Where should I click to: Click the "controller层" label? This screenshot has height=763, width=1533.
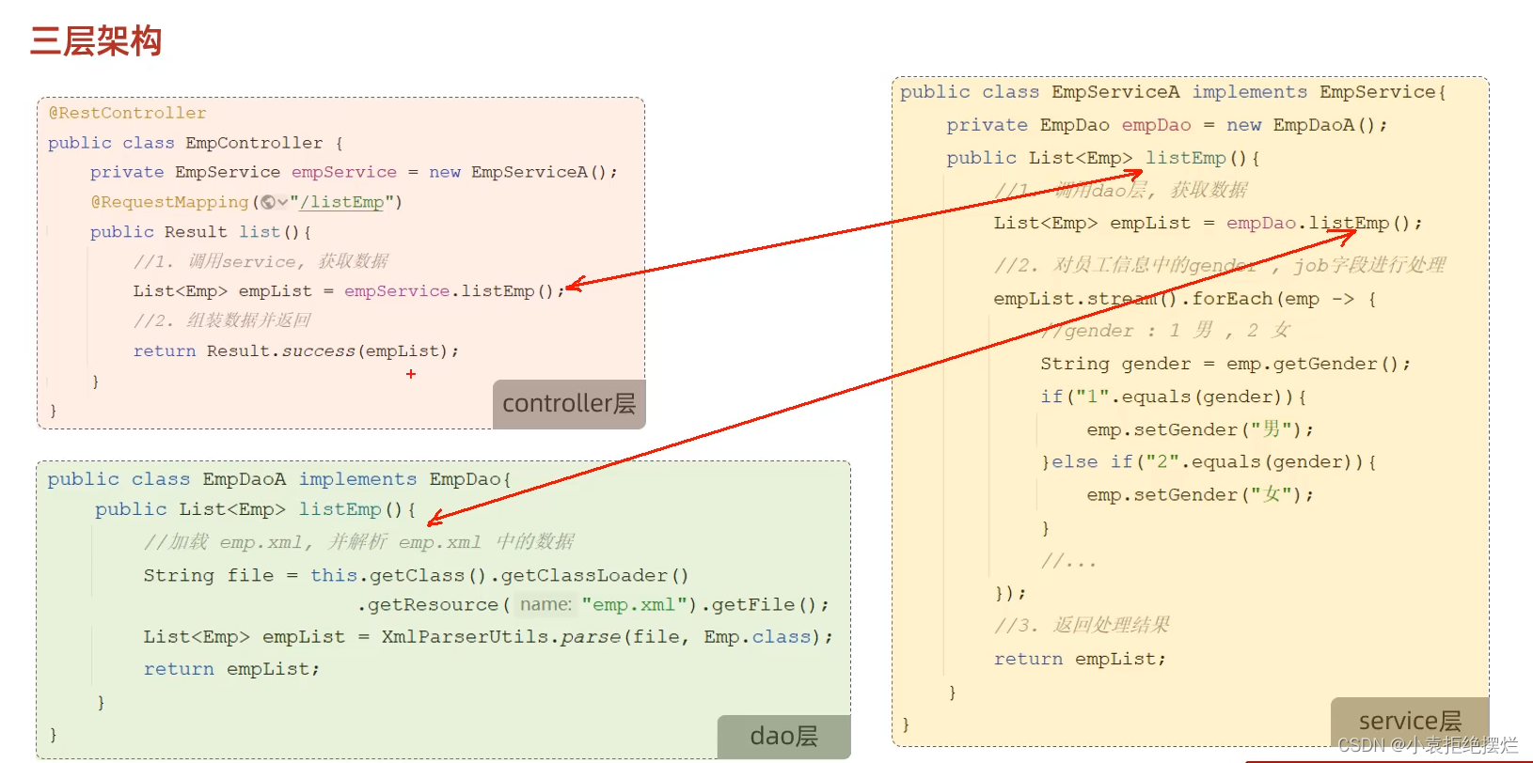coord(569,404)
